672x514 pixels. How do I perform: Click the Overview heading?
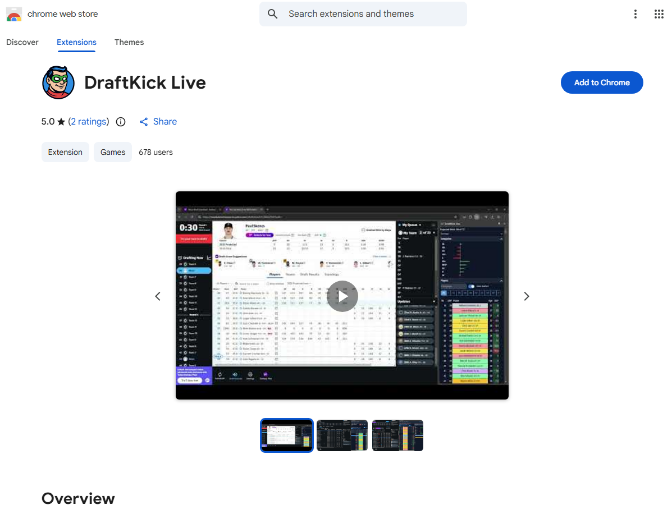(x=78, y=499)
